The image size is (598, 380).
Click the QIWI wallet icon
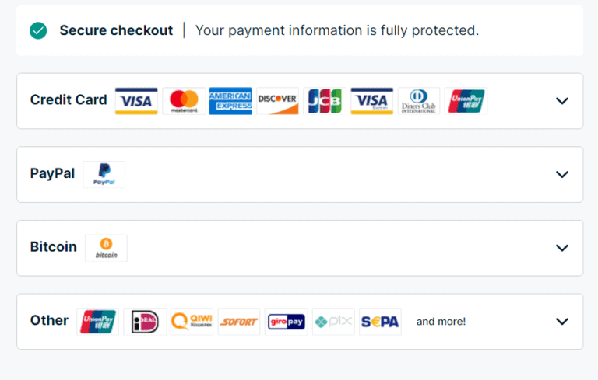pyautogui.click(x=192, y=321)
